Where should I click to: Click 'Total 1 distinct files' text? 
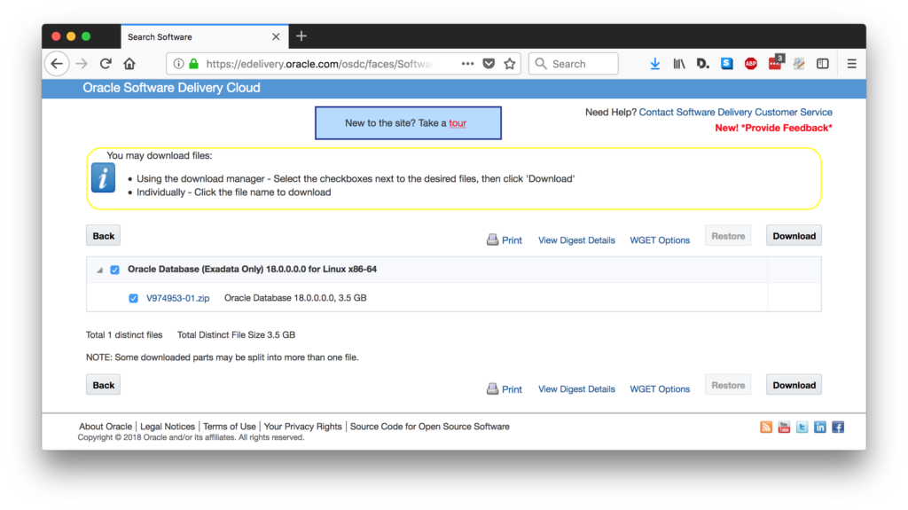(x=124, y=335)
